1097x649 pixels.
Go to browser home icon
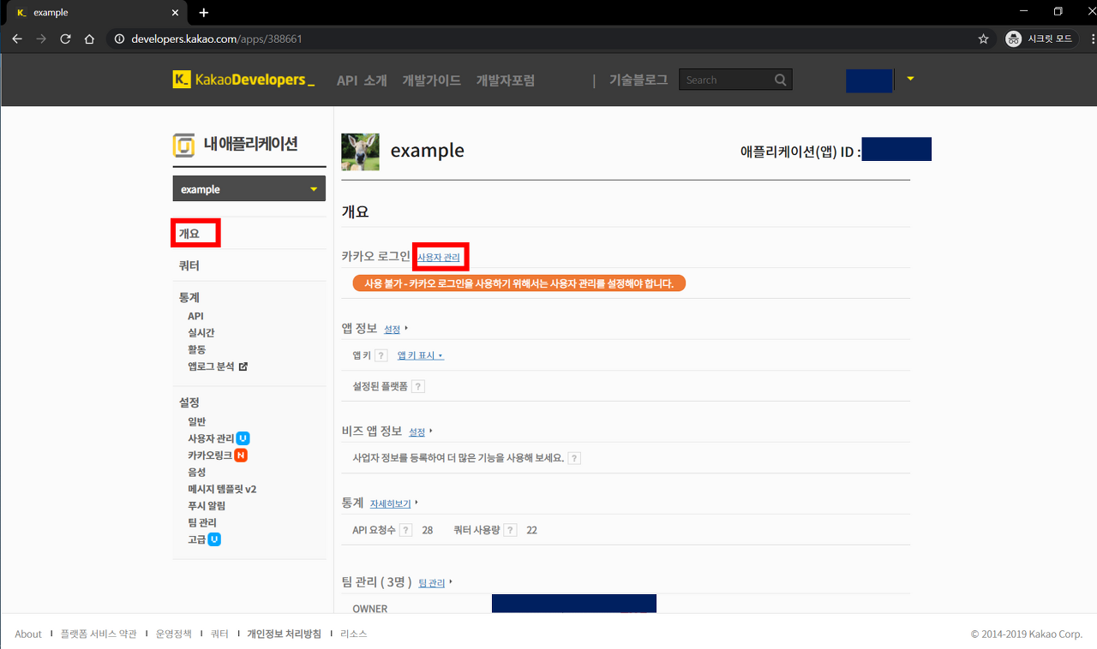point(89,39)
